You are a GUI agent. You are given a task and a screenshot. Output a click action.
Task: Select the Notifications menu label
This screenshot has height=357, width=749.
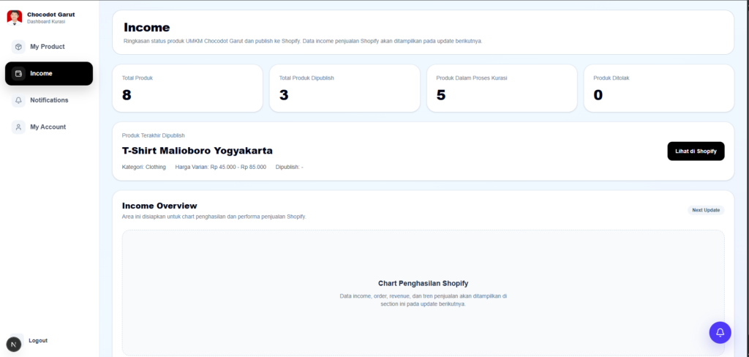tap(49, 100)
